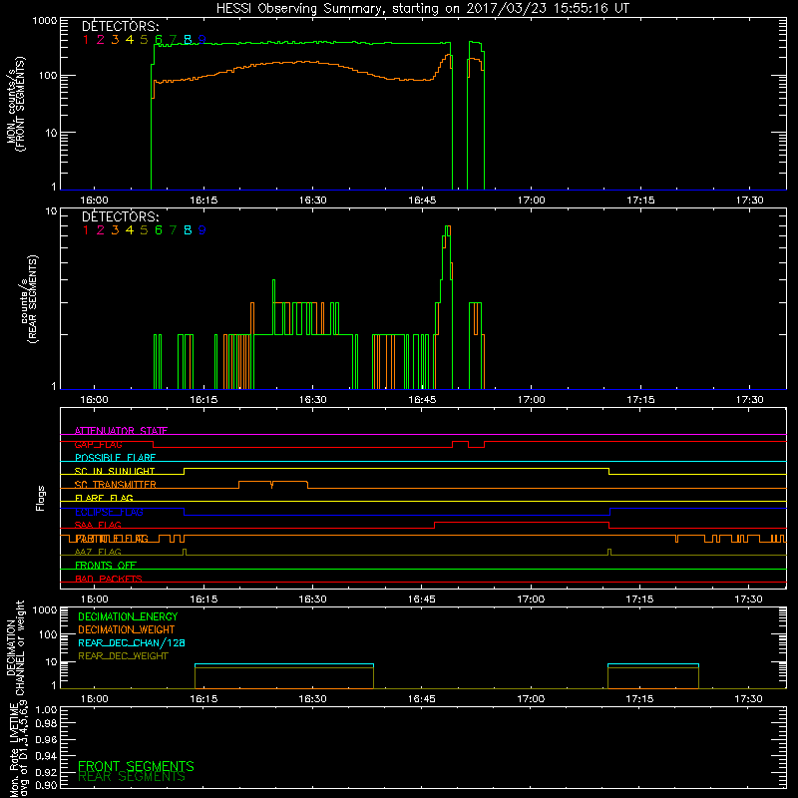Click the 0.98 value on the livetime axis
The height and width of the screenshot is (798, 798).
coord(46,724)
